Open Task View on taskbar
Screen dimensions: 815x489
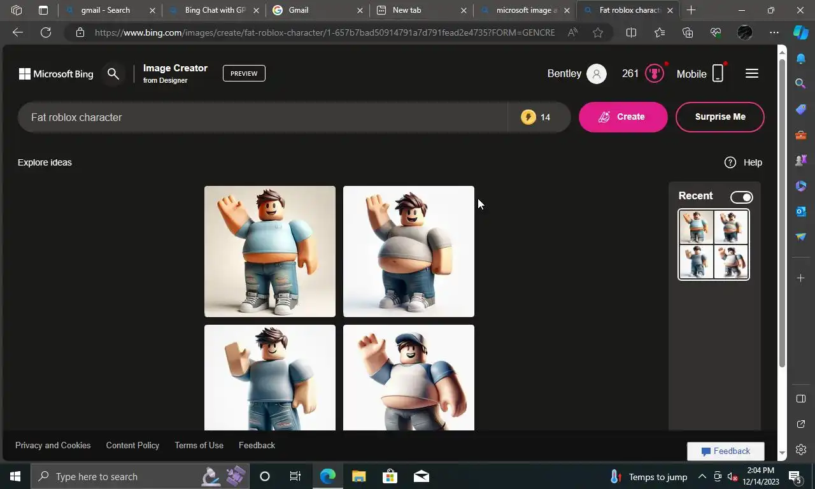(x=295, y=476)
